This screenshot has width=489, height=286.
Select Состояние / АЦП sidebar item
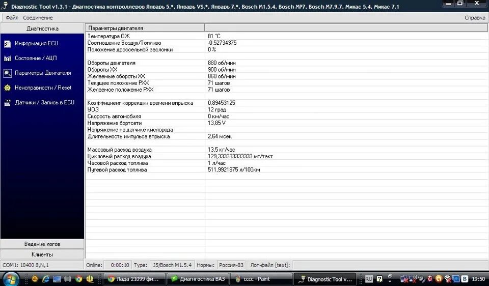pos(30,58)
